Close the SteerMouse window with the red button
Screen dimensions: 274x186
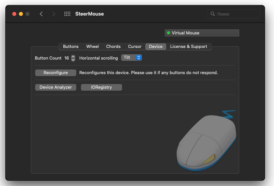[x=14, y=14]
